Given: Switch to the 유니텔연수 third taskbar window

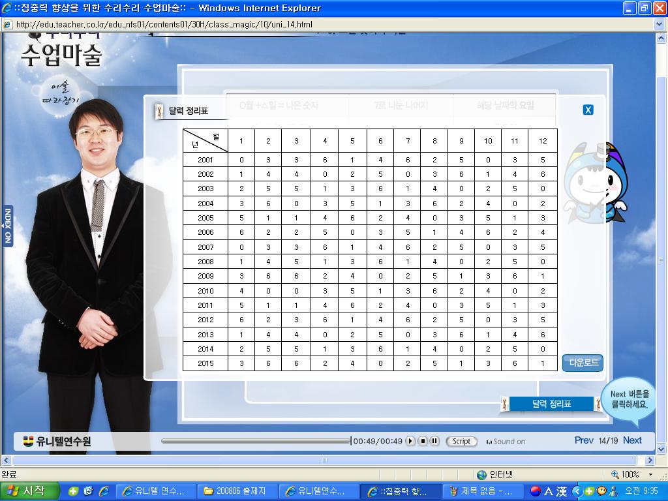Looking at the screenshot, I should (x=318, y=491).
